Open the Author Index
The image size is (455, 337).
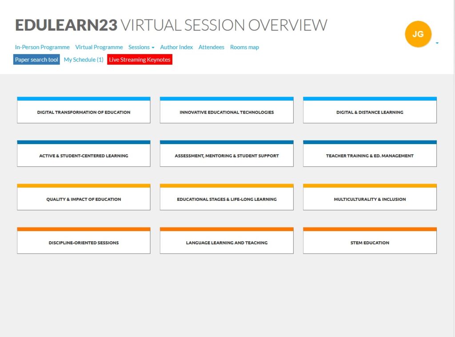click(176, 47)
